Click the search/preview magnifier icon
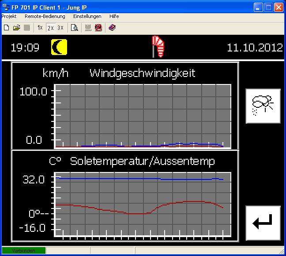 75,28
